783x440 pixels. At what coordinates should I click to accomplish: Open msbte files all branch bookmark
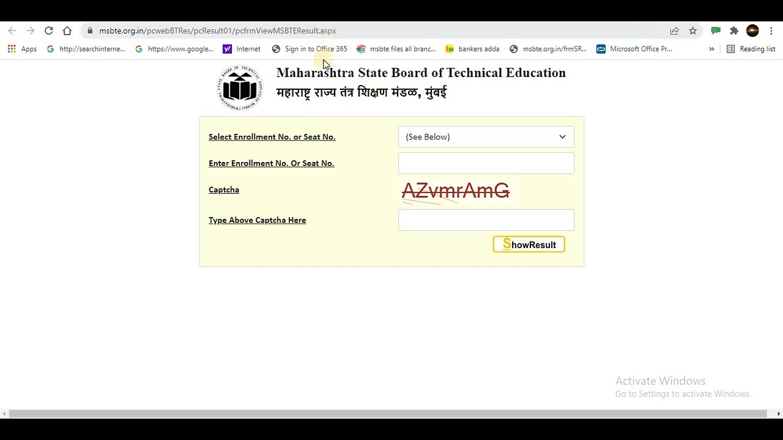pyautogui.click(x=396, y=49)
